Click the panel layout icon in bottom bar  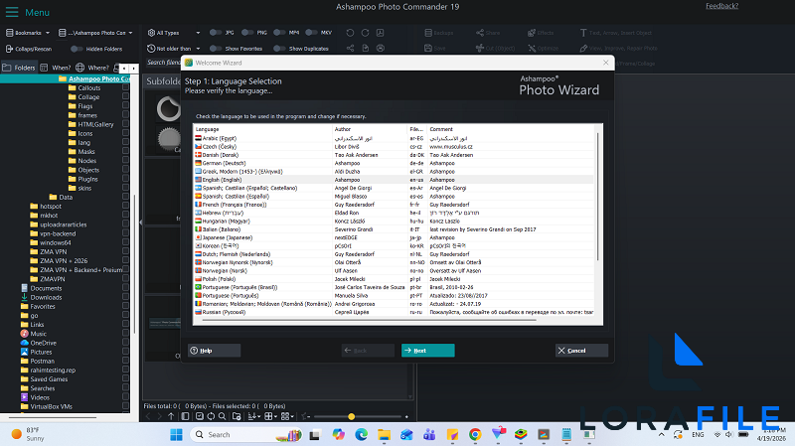[185, 416]
